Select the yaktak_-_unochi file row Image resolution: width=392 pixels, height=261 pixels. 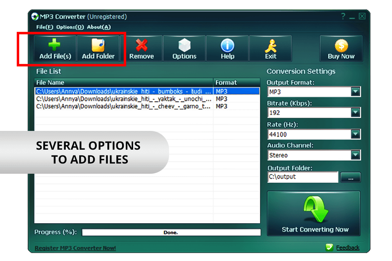coord(147,99)
